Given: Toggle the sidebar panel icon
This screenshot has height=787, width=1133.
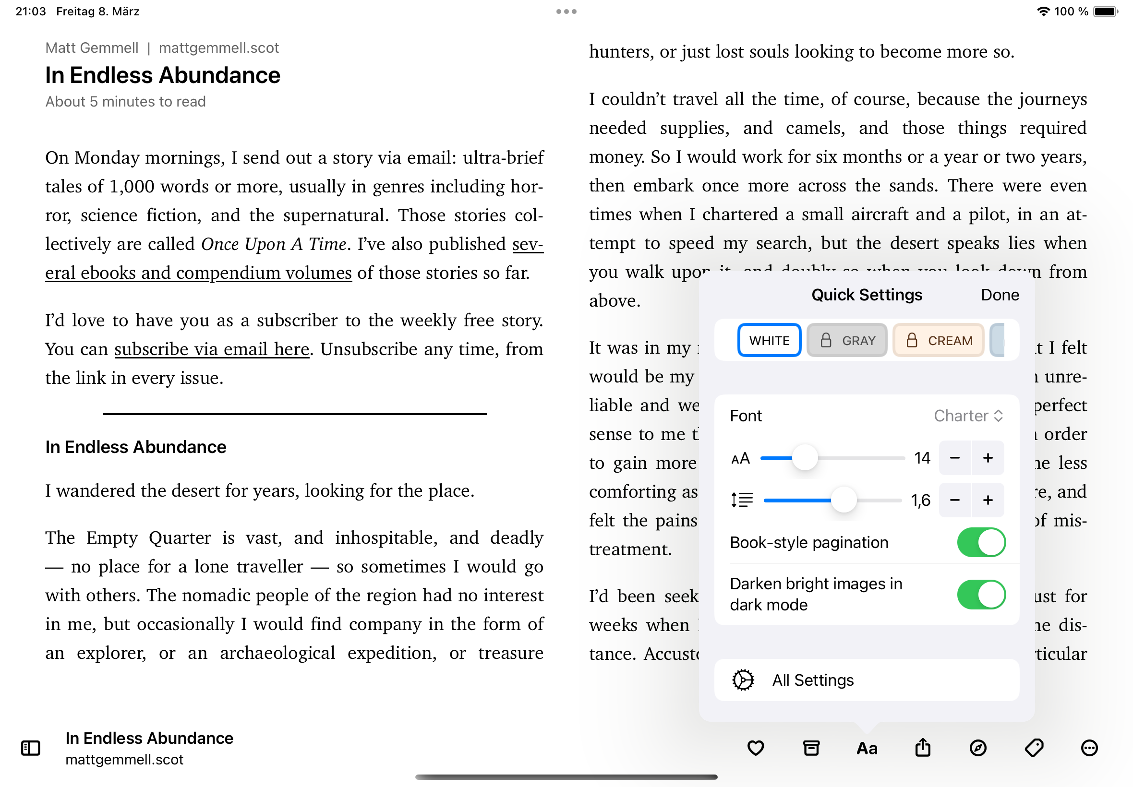Looking at the screenshot, I should [31, 748].
